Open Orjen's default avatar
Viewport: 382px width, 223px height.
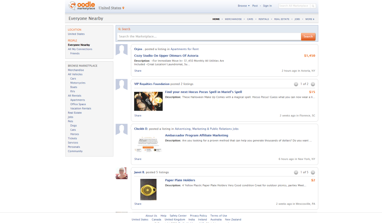121,50
